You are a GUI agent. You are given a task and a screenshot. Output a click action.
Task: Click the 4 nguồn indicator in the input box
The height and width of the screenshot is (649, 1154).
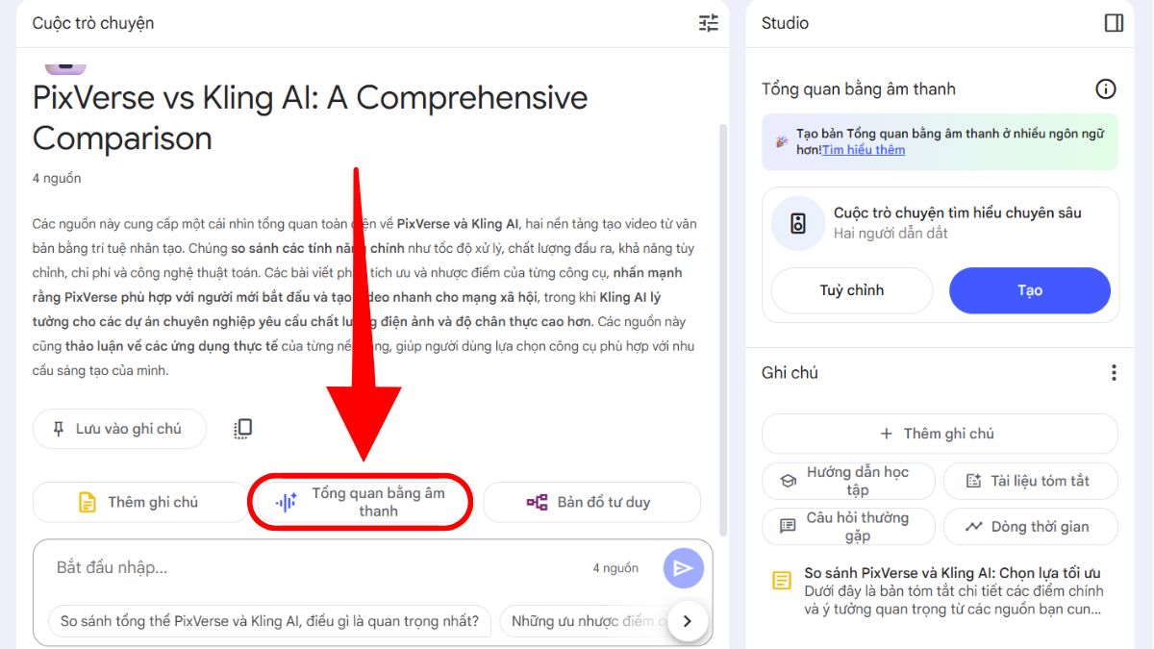click(x=615, y=568)
